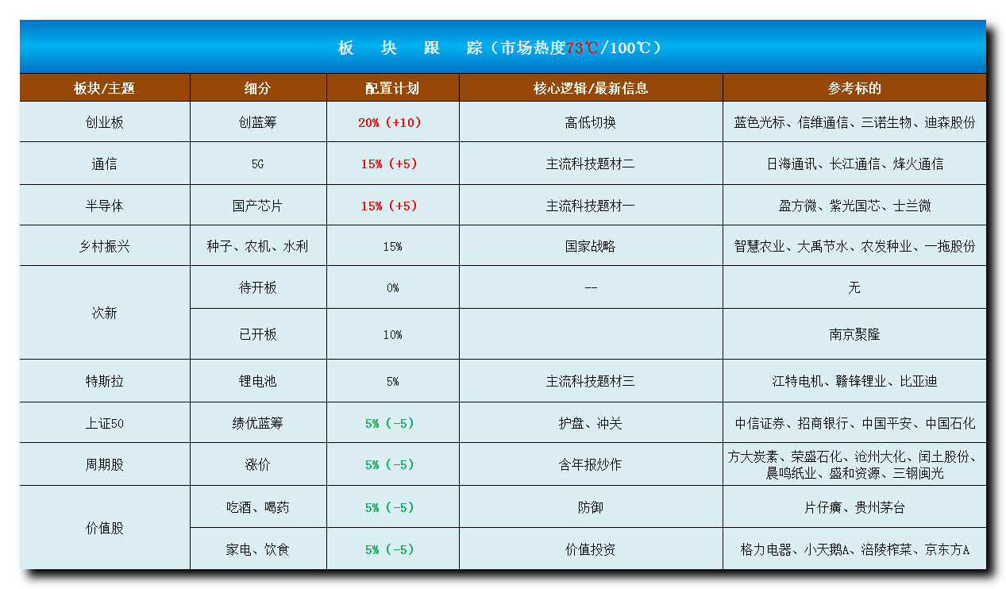Select the 通信 sector cell

(105, 164)
